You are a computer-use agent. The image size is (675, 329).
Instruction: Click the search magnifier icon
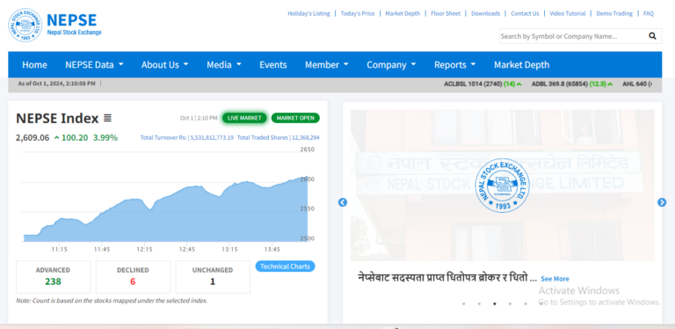tap(653, 36)
